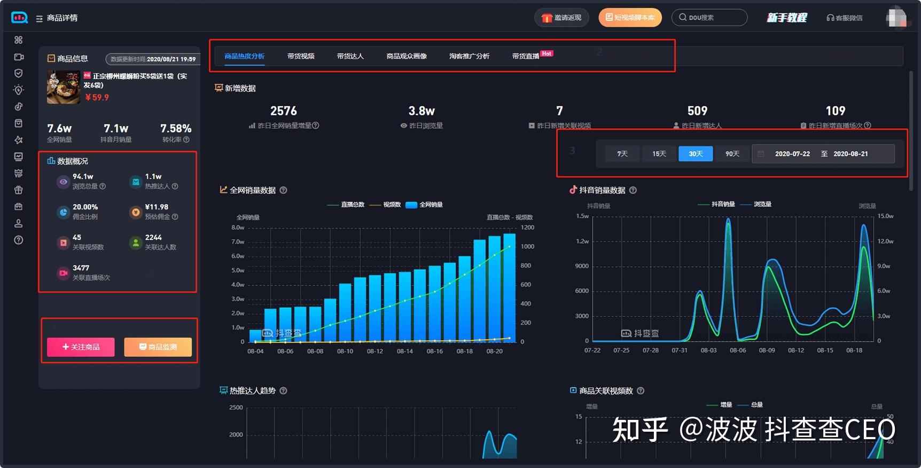The width and height of the screenshot is (921, 468).
Task: Open the light bulb icon in sidebar
Action: click(19, 90)
